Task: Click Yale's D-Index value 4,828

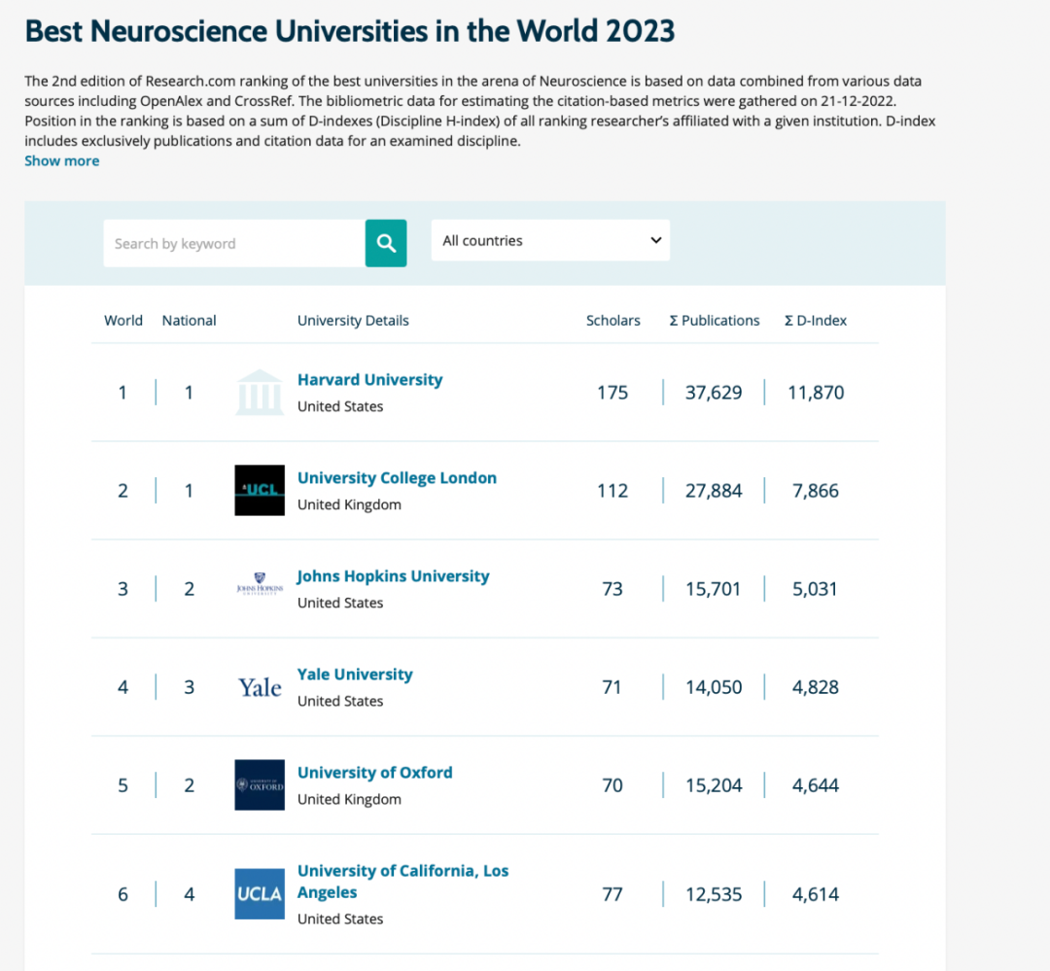Action: tap(816, 687)
